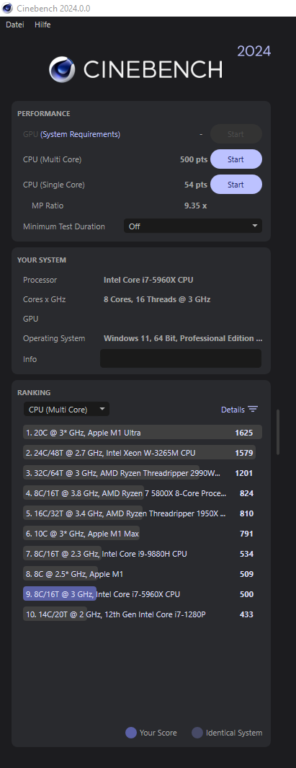The width and height of the screenshot is (296, 768).
Task: Click the ranking list scrollbar
Action: (279, 432)
